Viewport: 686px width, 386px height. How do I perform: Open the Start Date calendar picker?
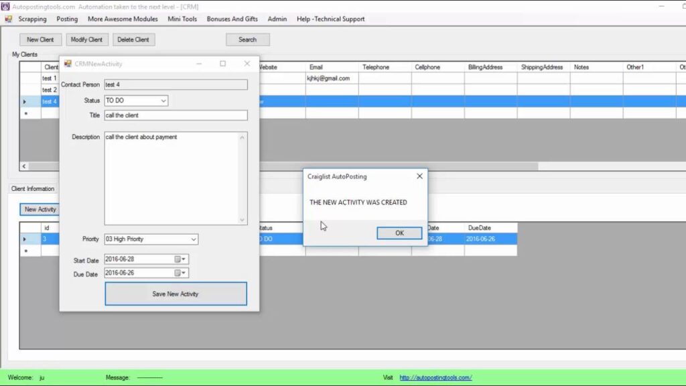tap(180, 259)
